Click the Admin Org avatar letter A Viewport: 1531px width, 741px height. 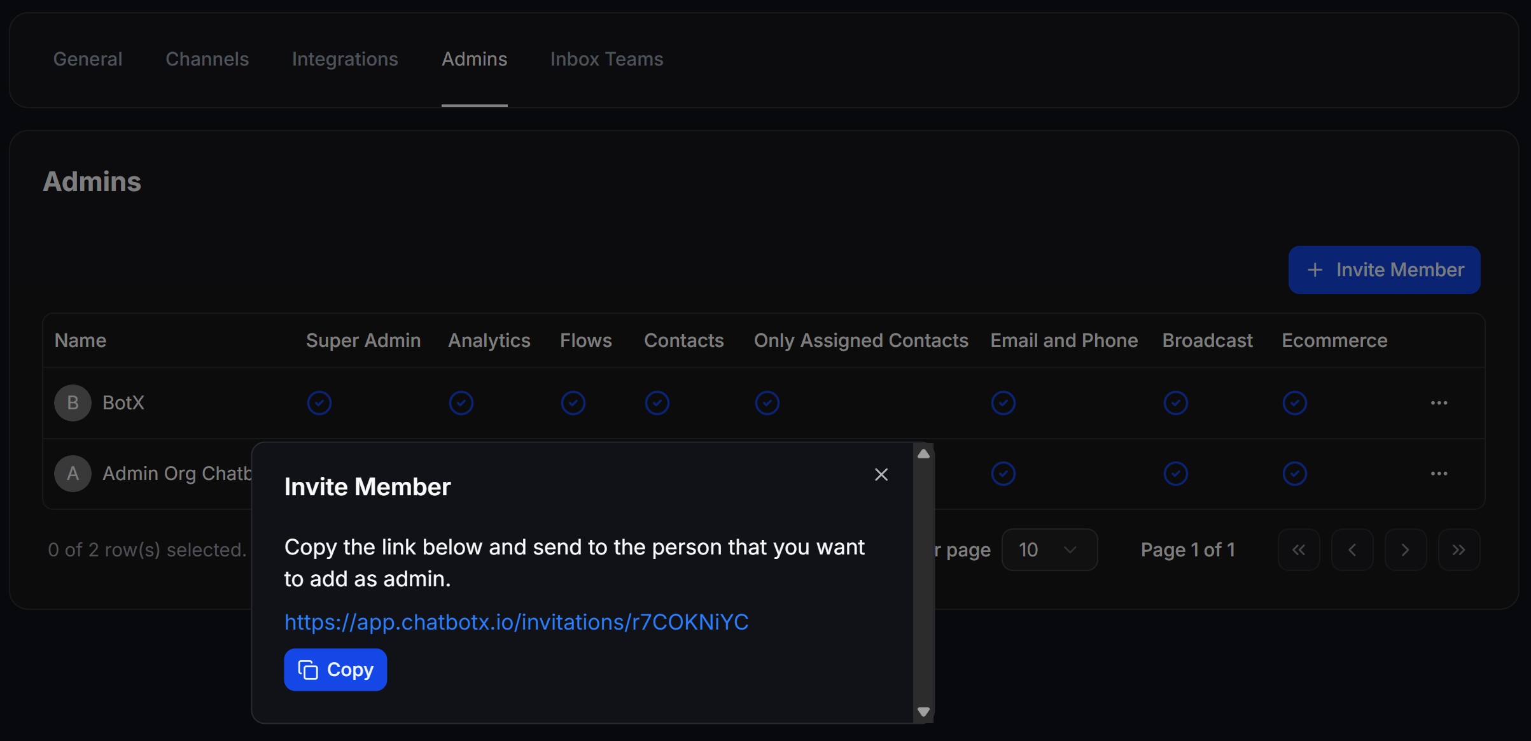point(73,474)
